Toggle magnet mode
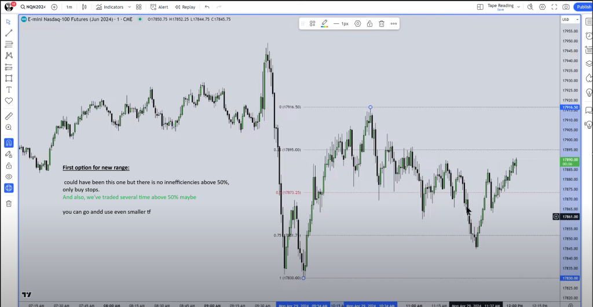The width and height of the screenshot is (593, 307). coord(9,143)
